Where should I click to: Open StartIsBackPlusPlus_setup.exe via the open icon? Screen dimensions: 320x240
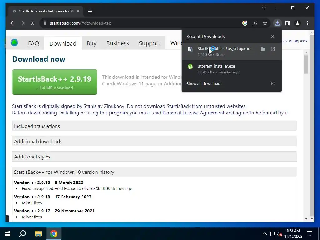[x=273, y=49]
